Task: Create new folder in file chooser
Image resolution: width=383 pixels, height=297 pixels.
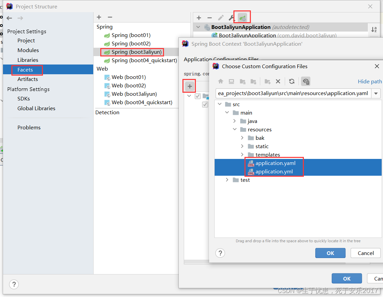Action: pyautogui.click(x=268, y=81)
